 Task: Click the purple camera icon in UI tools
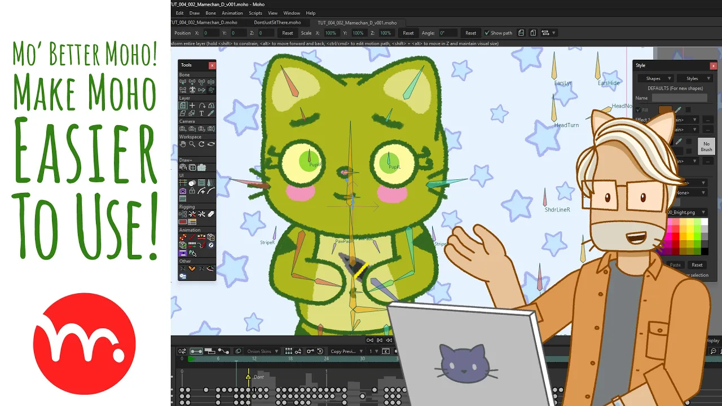(183, 191)
